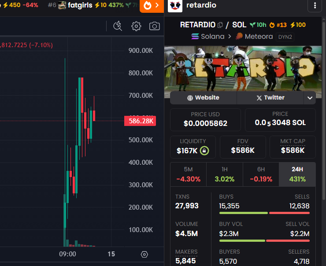Image resolution: width=326 pixels, height=266 pixels.
Task: Open the chart quick search lightning icon
Action: pyautogui.click(x=118, y=26)
